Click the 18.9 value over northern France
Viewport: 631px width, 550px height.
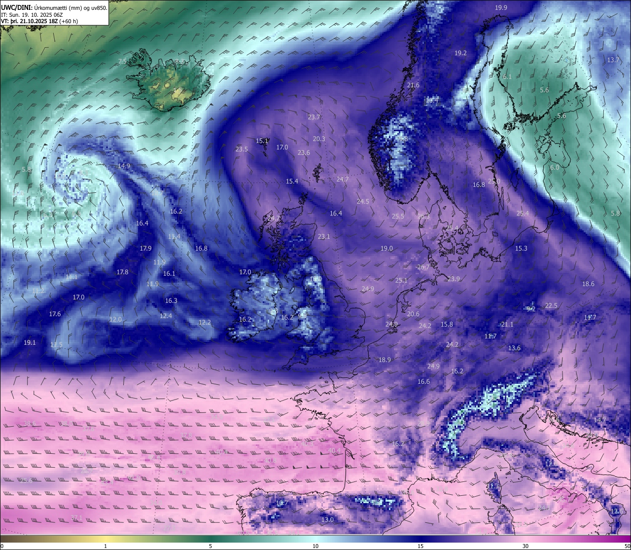pos(385,360)
